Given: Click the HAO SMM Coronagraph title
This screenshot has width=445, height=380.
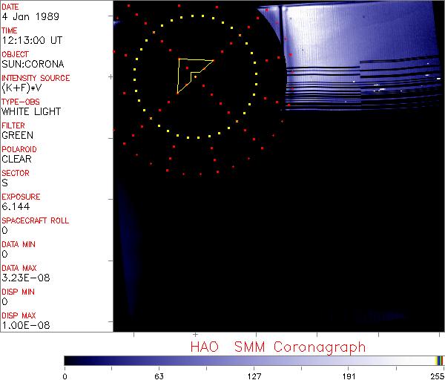Looking at the screenshot, I should coord(278,347).
